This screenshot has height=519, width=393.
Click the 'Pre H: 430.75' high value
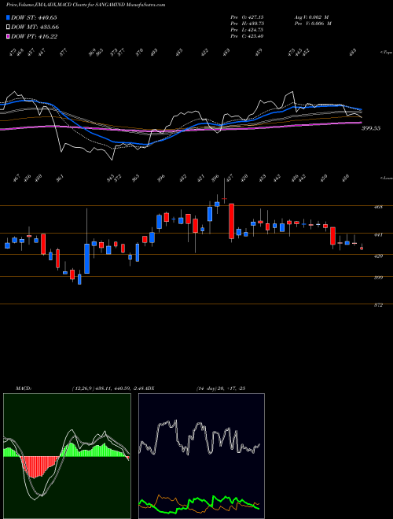247,24
